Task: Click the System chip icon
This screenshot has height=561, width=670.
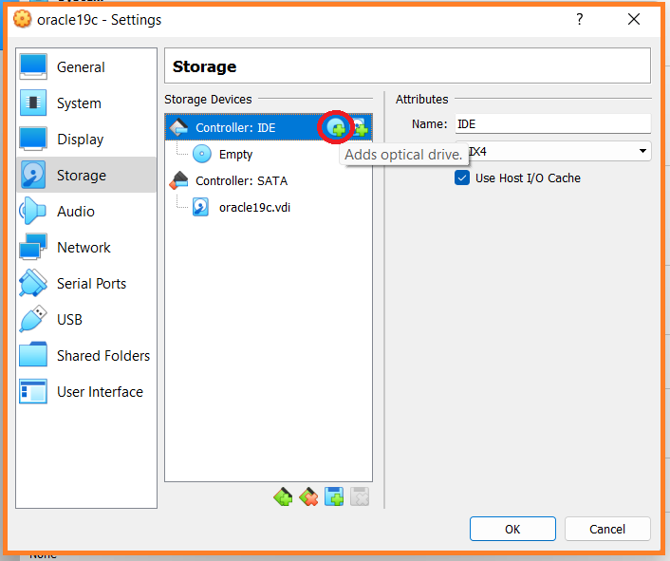Action: pyautogui.click(x=33, y=103)
